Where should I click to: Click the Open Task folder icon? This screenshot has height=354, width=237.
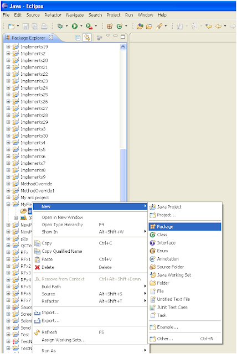click(x=149, y=27)
